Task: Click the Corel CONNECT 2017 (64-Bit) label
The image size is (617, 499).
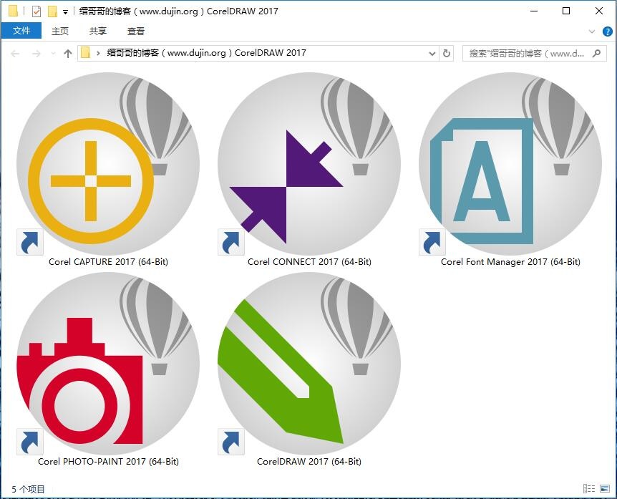Action: [x=309, y=262]
